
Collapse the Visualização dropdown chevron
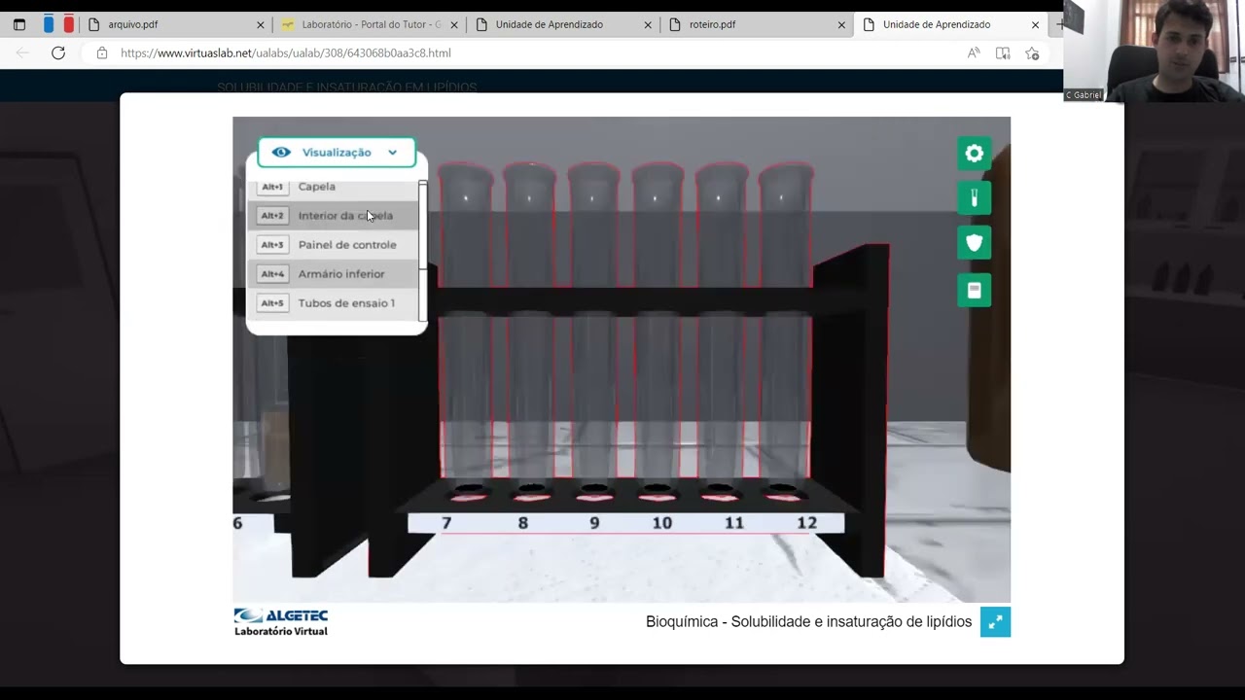(392, 153)
